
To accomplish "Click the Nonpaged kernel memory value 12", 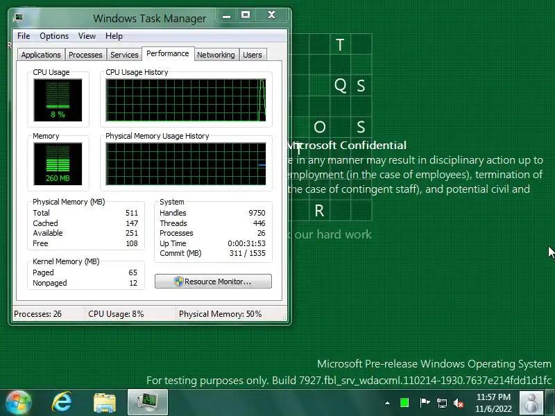I will 133,283.
